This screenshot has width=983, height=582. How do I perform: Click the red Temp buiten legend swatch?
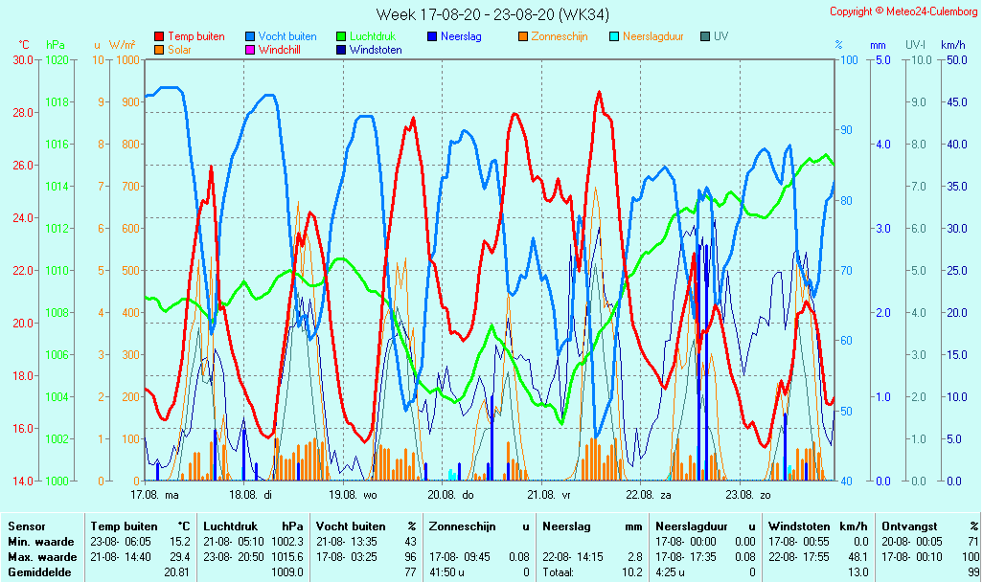point(159,36)
